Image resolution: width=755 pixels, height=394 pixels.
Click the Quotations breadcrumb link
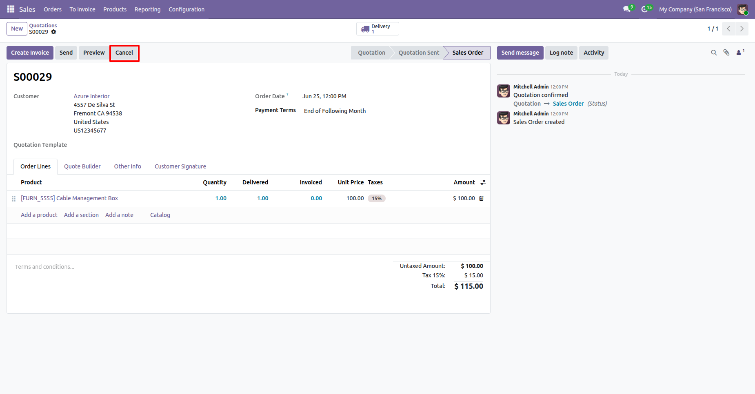pyautogui.click(x=43, y=25)
